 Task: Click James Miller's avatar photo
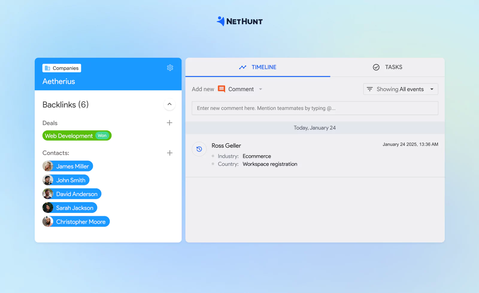tap(48, 166)
